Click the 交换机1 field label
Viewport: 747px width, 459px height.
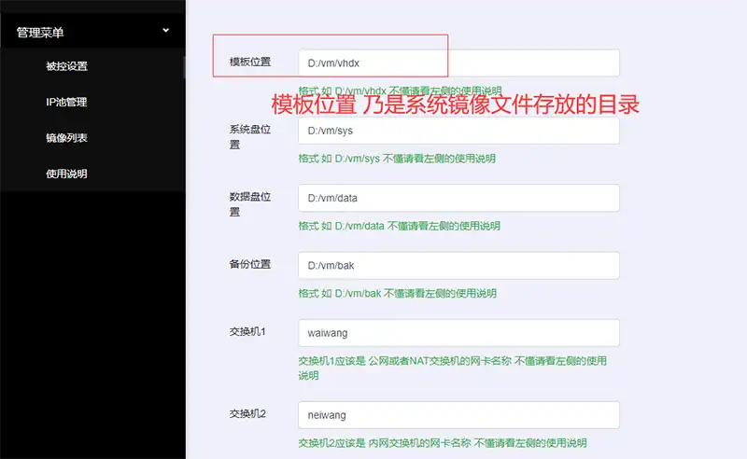pyautogui.click(x=247, y=332)
